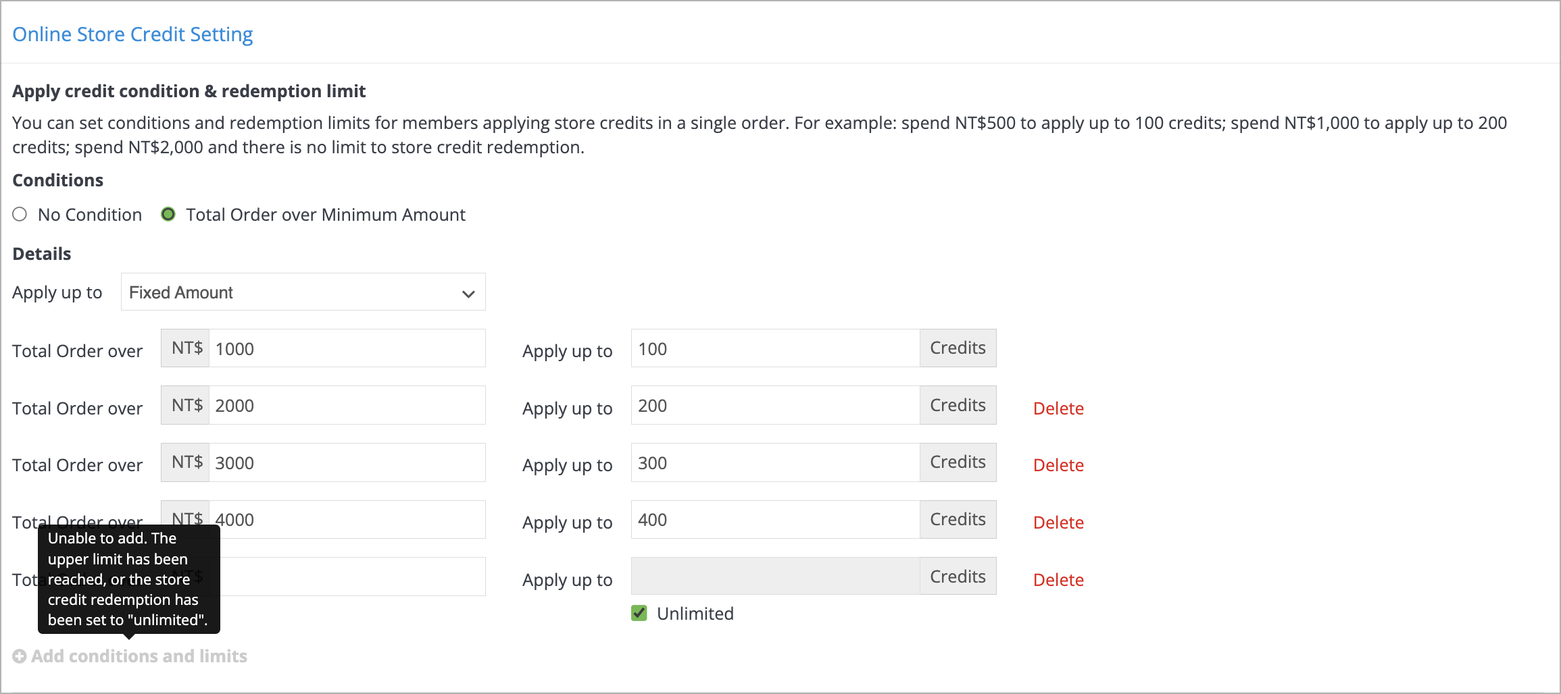Click the Online Store Credit Setting title

coord(132,34)
